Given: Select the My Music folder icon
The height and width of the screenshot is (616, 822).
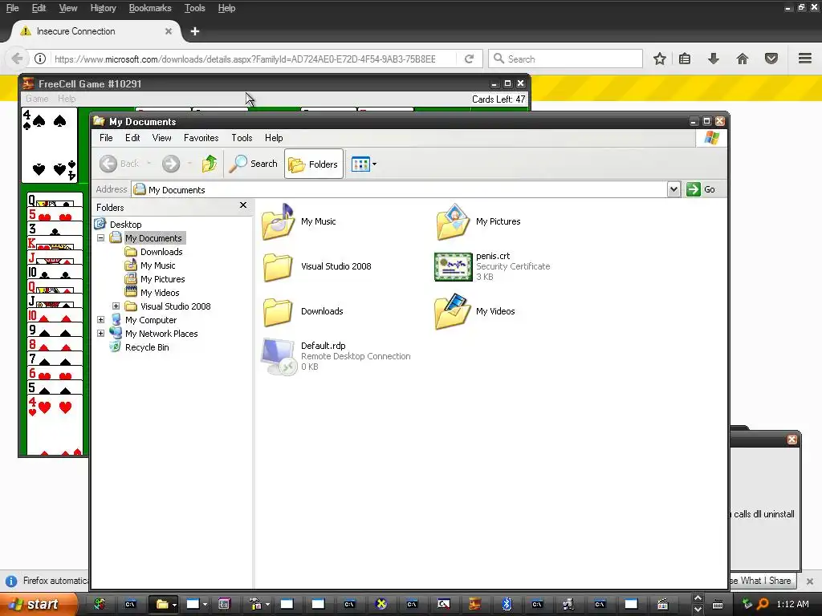Looking at the screenshot, I should tap(278, 221).
